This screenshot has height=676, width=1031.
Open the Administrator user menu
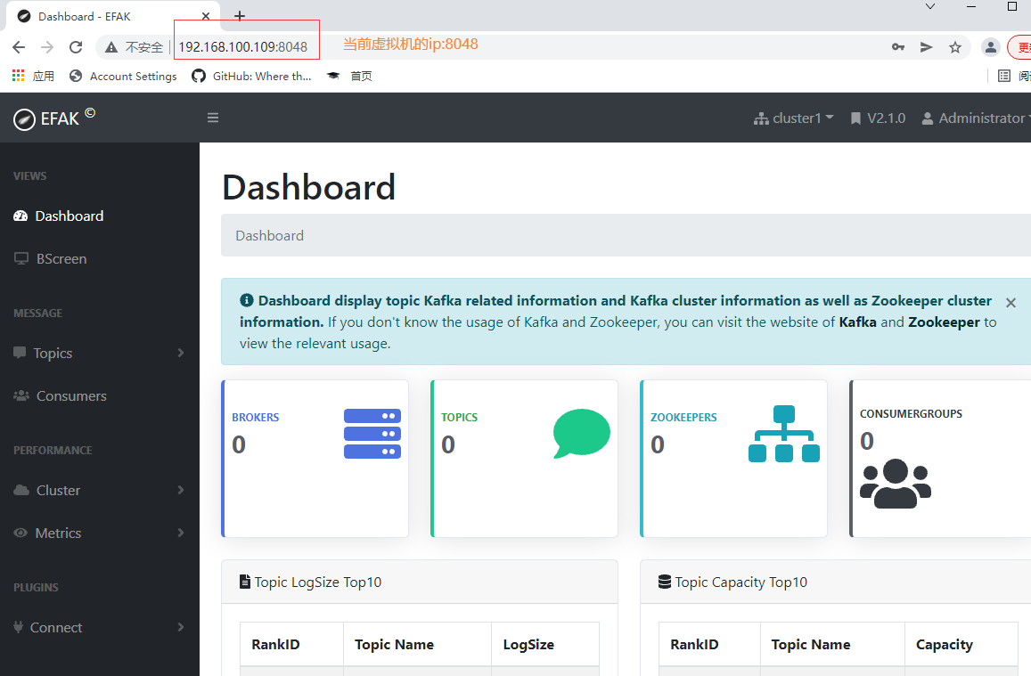975,118
